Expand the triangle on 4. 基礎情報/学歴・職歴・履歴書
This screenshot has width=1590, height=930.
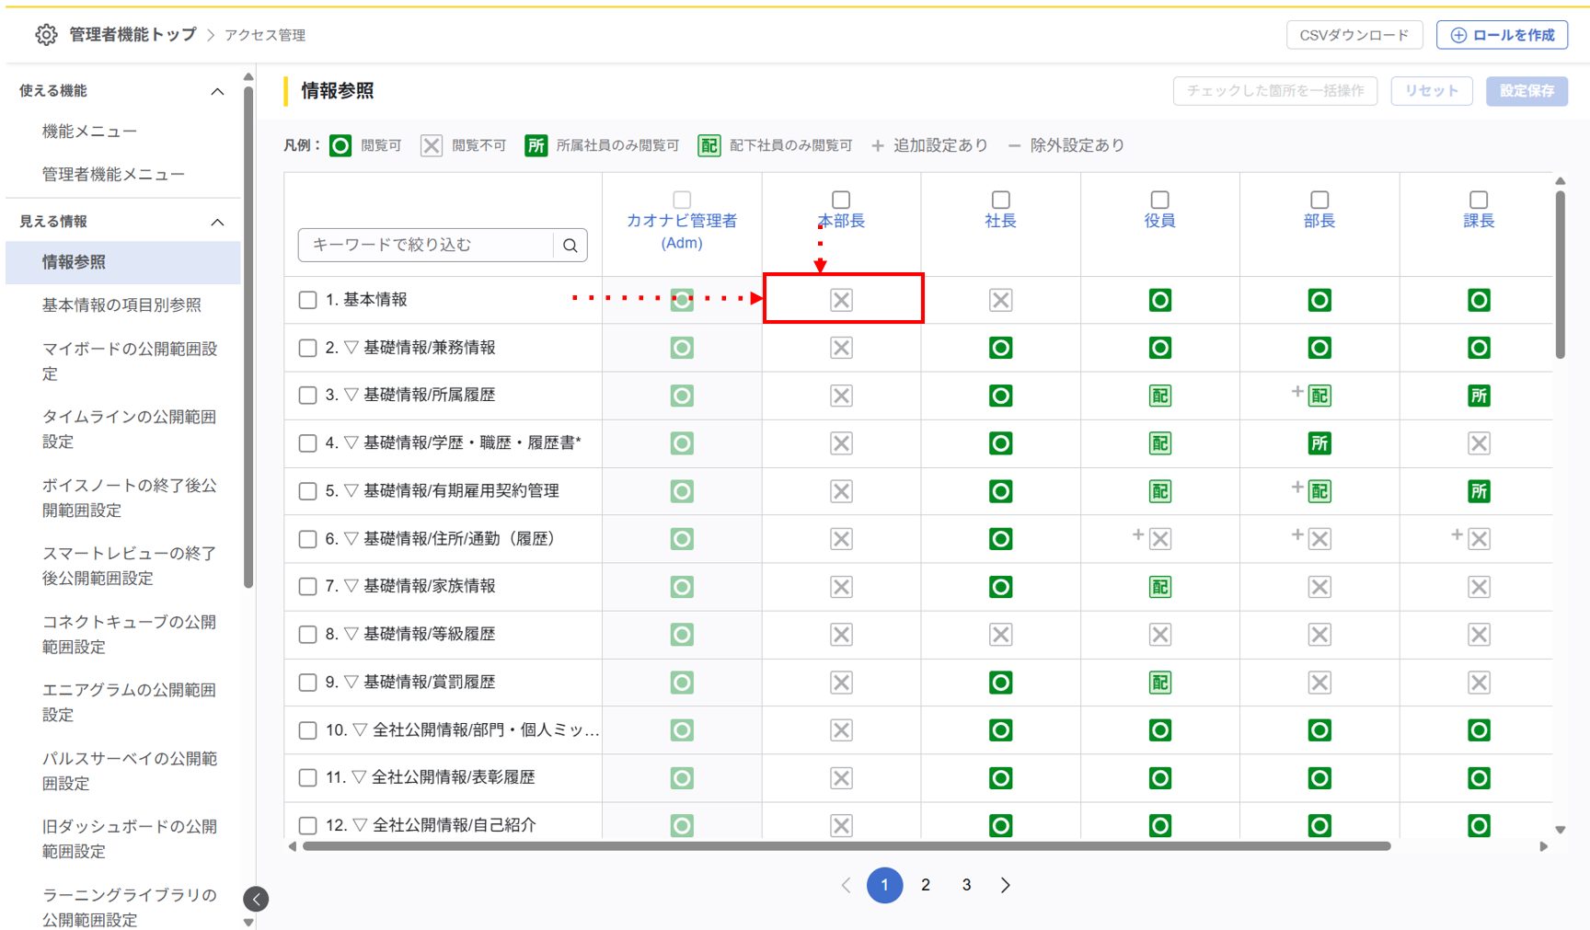(351, 443)
